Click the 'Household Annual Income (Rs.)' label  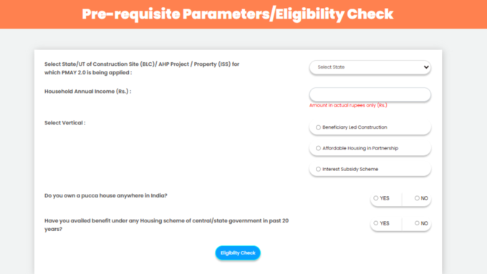[88, 92]
